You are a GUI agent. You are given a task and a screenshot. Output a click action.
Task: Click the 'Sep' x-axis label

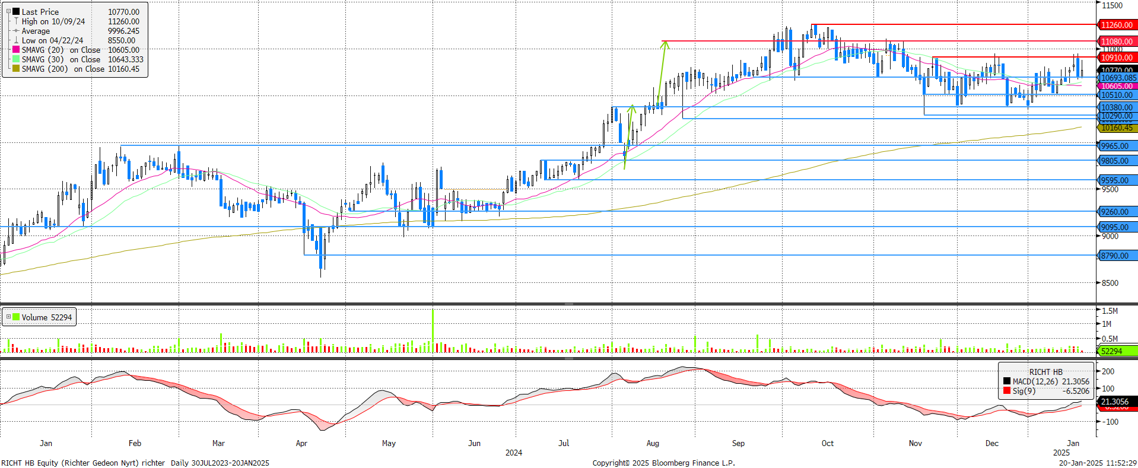[x=738, y=443]
